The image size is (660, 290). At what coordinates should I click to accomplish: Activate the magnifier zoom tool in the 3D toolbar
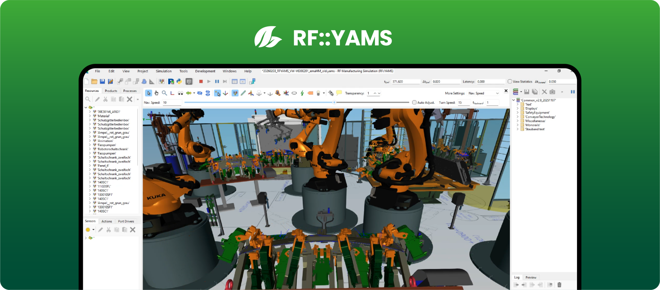point(164,93)
